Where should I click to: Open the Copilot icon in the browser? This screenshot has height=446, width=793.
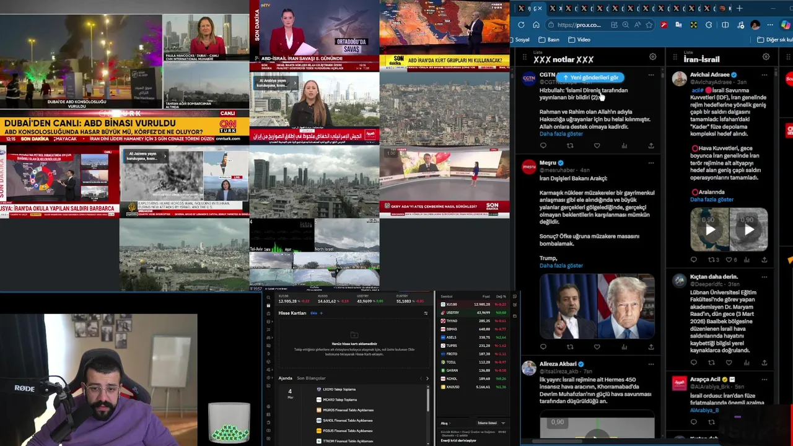(x=786, y=25)
